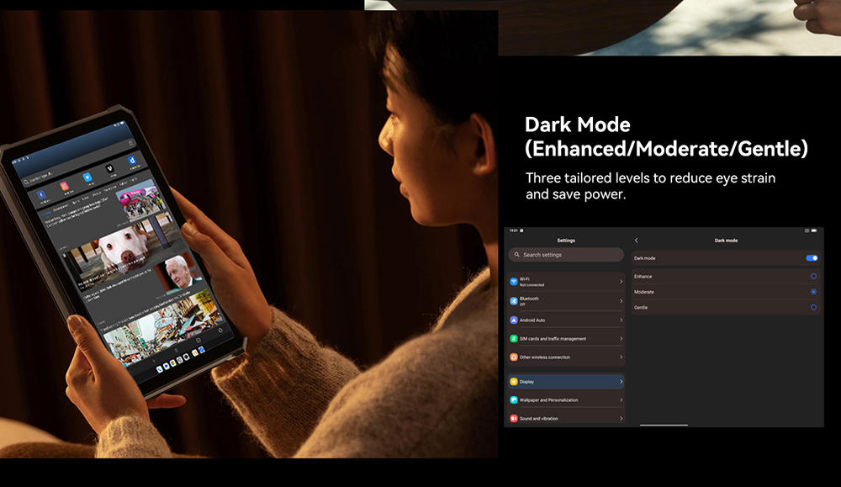Select the Enhance radio button
841x487 pixels.
813,277
